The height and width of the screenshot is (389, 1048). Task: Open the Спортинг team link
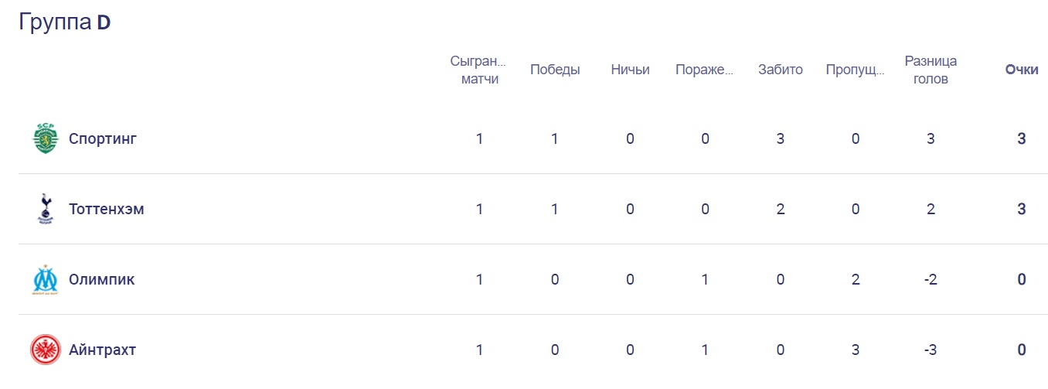click(x=103, y=139)
